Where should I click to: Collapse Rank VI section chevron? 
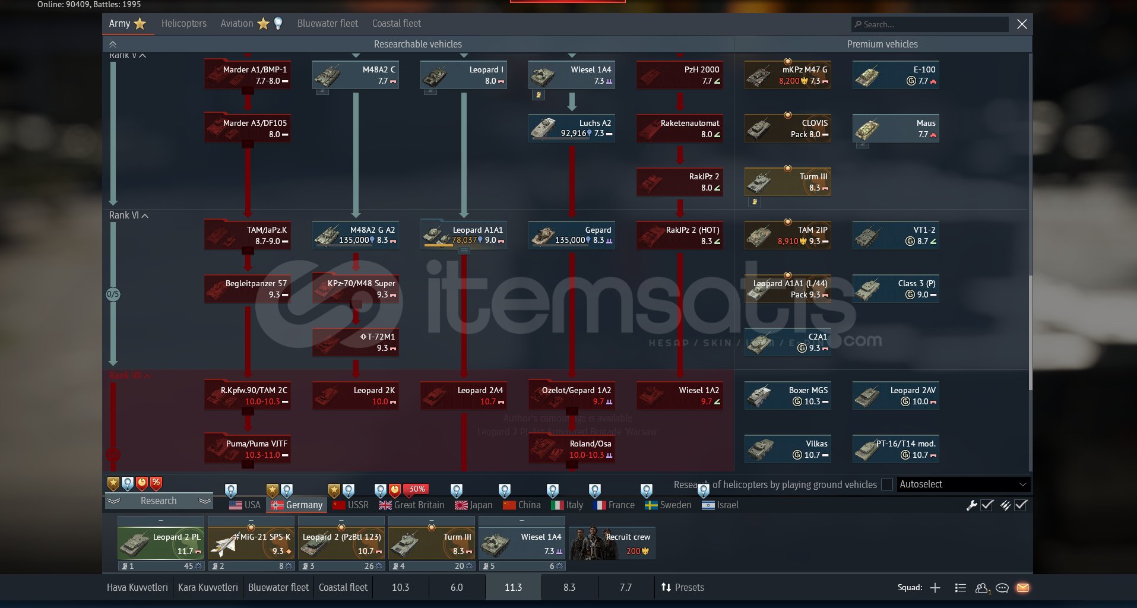tap(145, 216)
